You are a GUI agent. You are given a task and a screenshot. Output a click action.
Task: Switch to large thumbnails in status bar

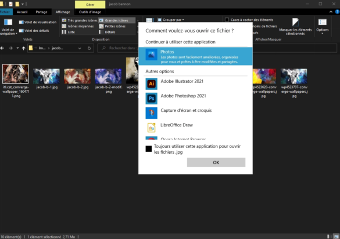tap(336, 237)
